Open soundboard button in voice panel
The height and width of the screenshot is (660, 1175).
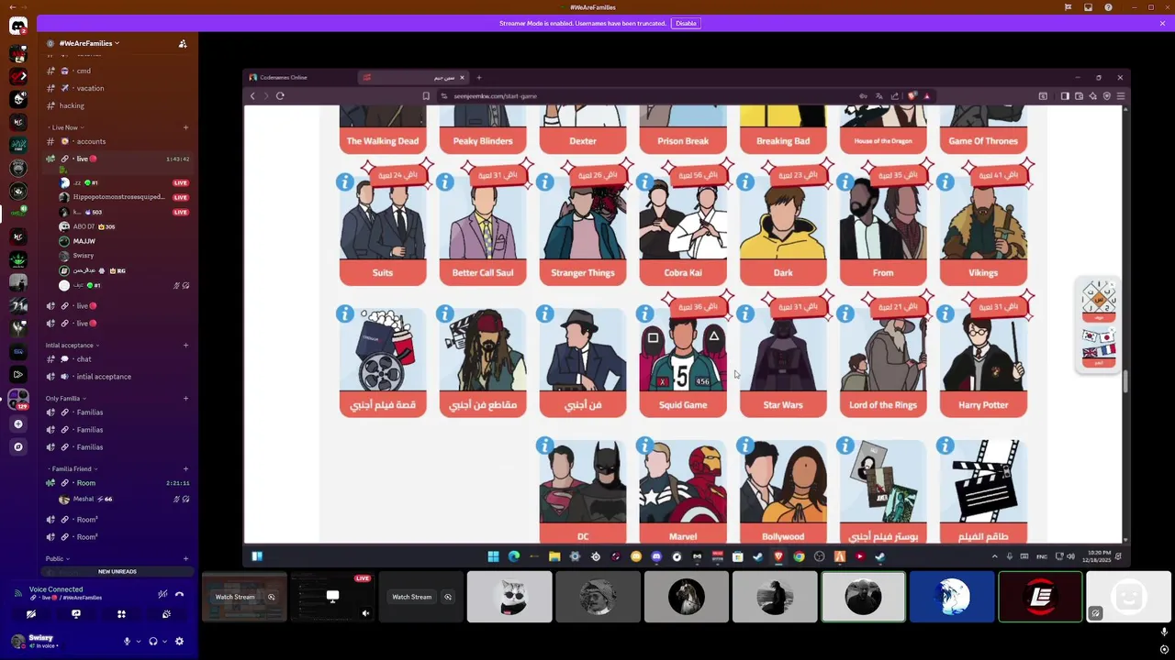pos(166,614)
